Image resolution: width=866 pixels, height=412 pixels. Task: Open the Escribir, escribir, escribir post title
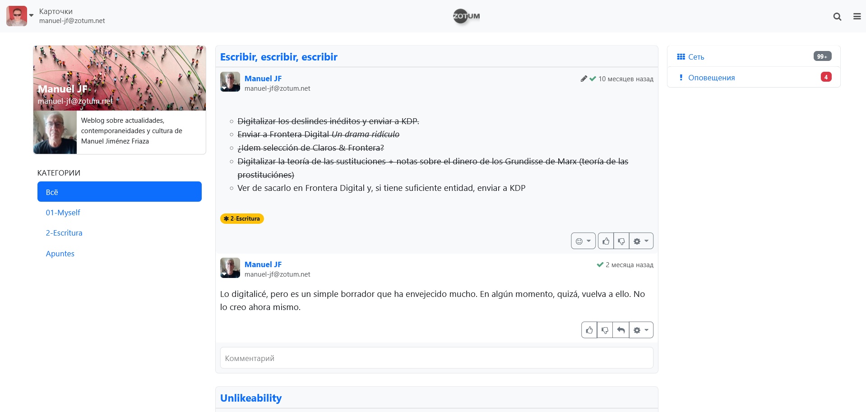278,57
